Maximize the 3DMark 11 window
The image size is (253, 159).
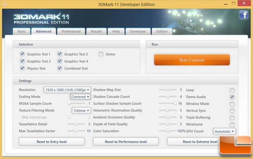(233, 4)
